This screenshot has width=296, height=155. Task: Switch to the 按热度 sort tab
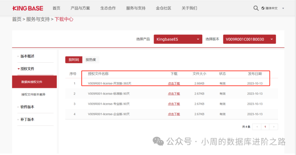pos(91,60)
